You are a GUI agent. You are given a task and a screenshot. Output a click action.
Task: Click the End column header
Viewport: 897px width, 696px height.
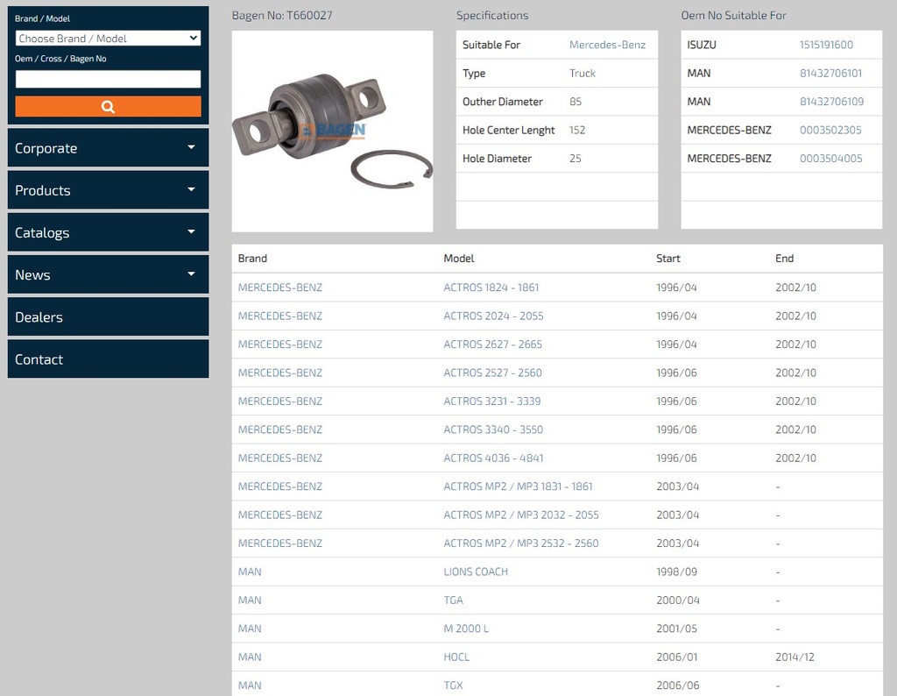click(x=784, y=258)
